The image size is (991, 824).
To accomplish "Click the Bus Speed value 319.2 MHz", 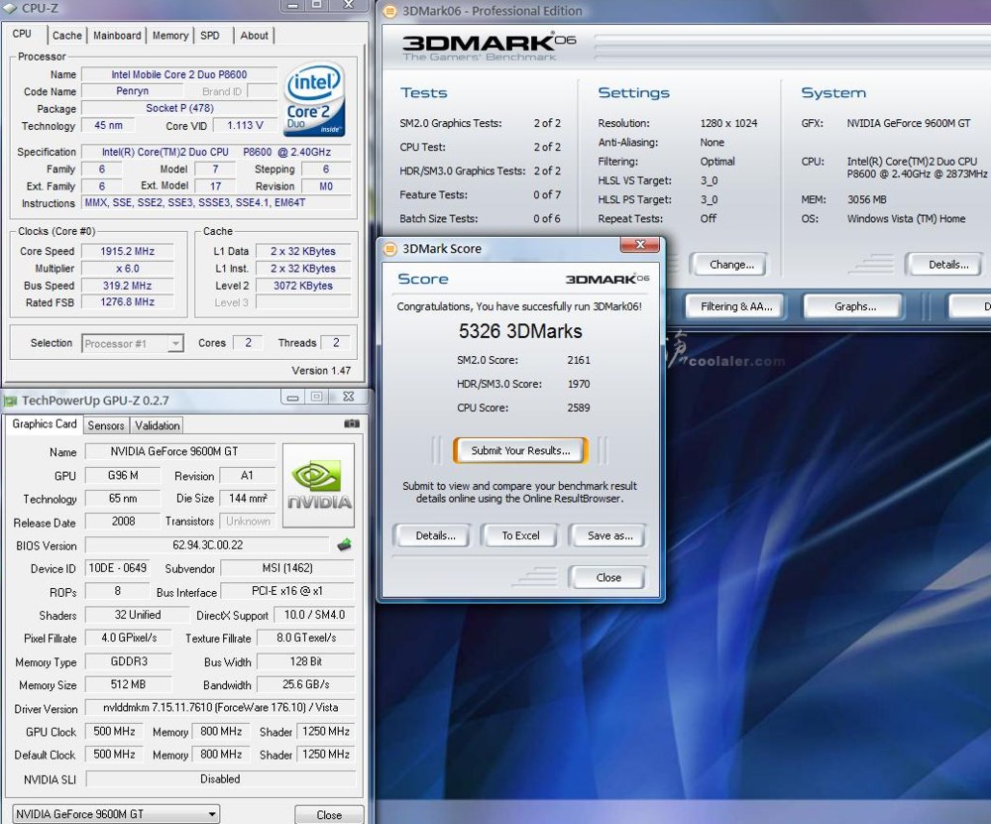I will (128, 286).
